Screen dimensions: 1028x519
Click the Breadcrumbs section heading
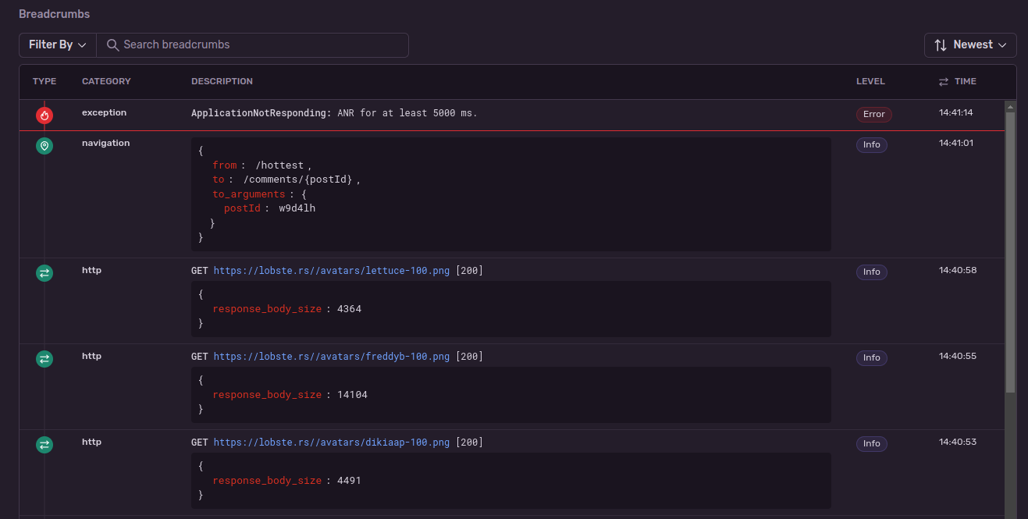point(55,14)
